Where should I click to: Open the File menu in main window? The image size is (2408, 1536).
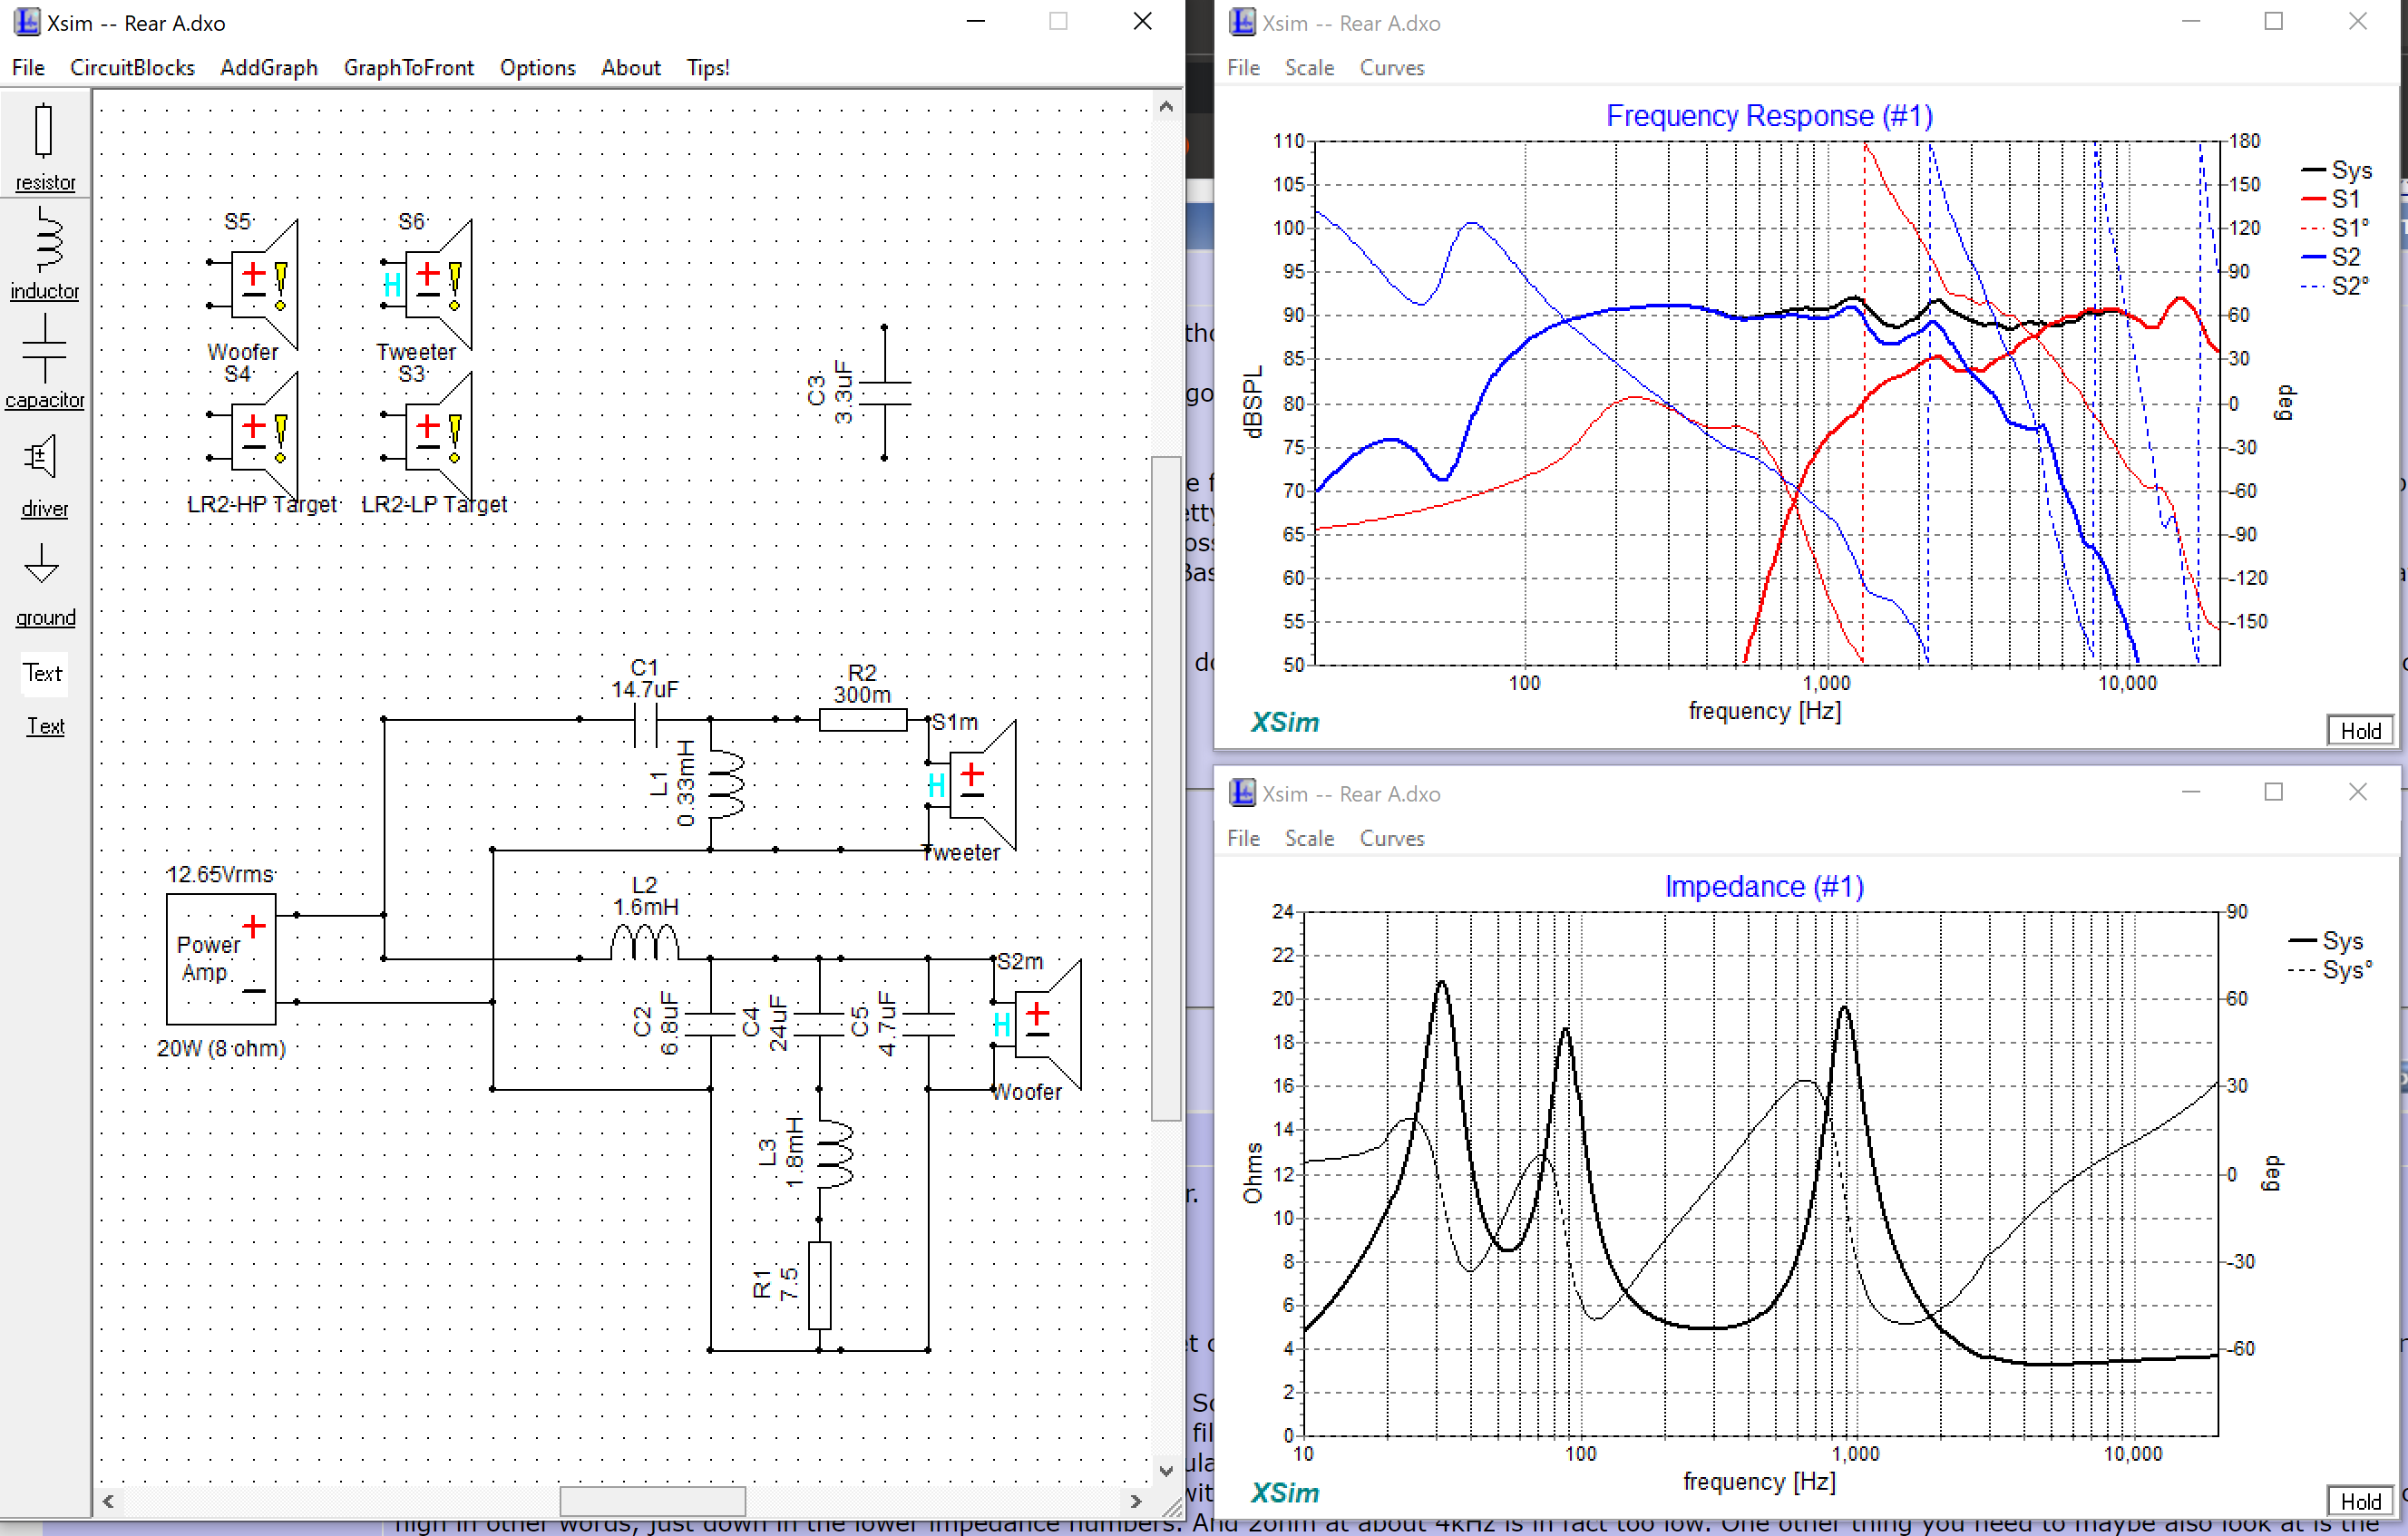[28, 67]
